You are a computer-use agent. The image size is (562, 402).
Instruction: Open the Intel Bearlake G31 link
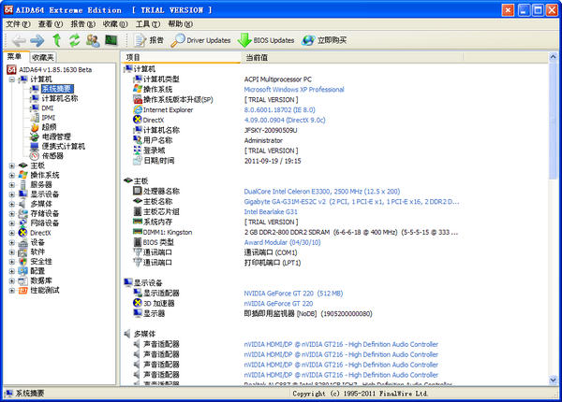tap(271, 211)
